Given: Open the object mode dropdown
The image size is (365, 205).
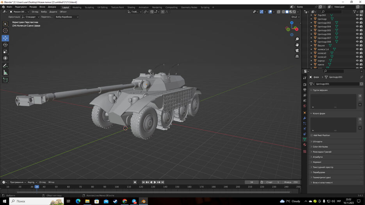Looking at the screenshot, I should (x=19, y=12).
